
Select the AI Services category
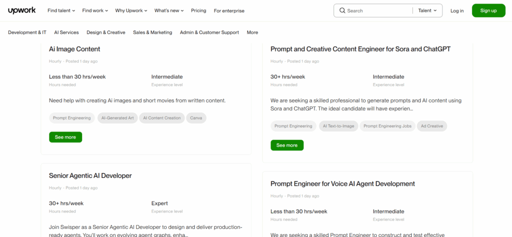tap(66, 32)
